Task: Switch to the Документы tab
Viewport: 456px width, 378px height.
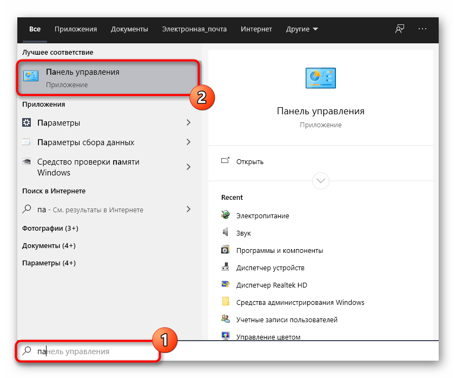Action: pos(129,29)
